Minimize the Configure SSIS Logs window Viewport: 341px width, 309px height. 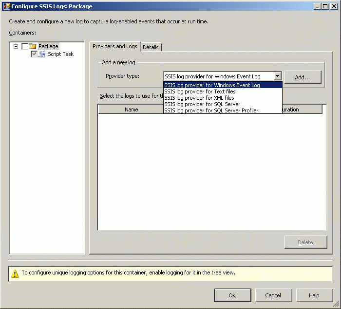click(317, 6)
